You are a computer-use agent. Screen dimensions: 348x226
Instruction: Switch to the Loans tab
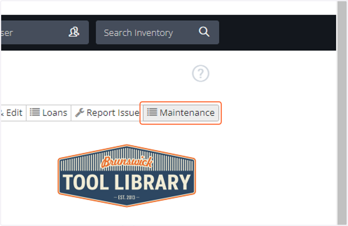[49, 113]
